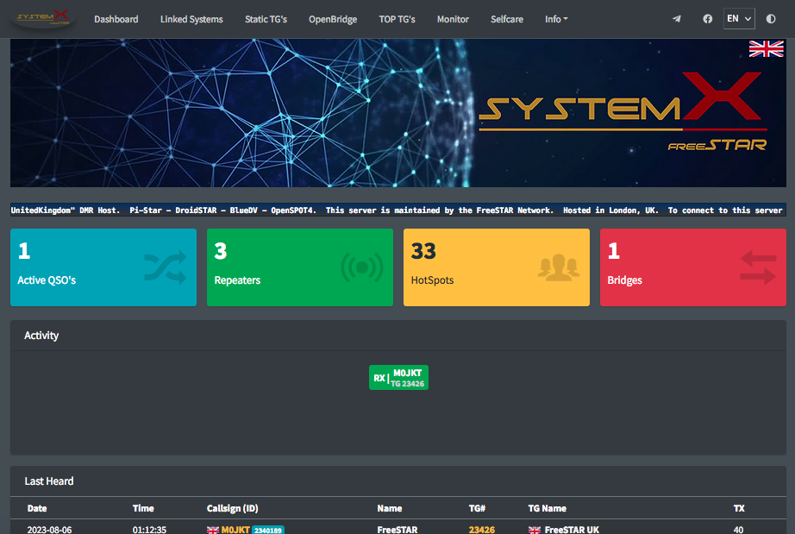Open Static TG's page

(x=266, y=19)
